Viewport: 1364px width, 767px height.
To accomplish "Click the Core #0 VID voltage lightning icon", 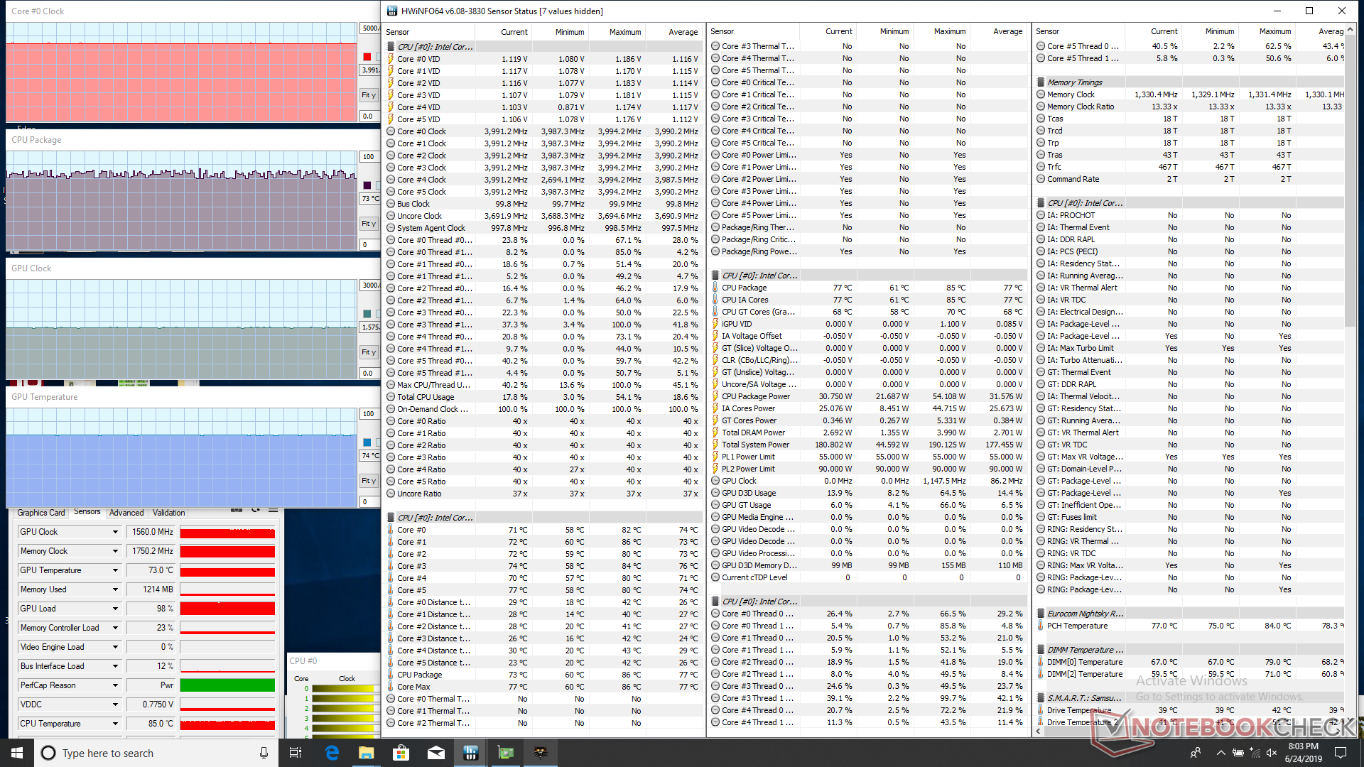I will (x=391, y=59).
